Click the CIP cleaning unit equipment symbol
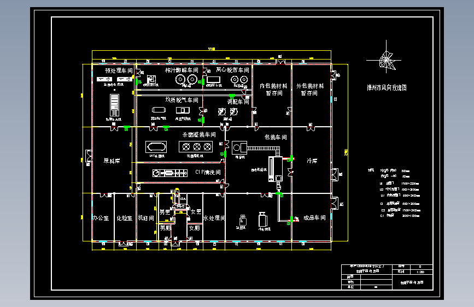The width and height of the screenshot is (474, 307). (170, 173)
